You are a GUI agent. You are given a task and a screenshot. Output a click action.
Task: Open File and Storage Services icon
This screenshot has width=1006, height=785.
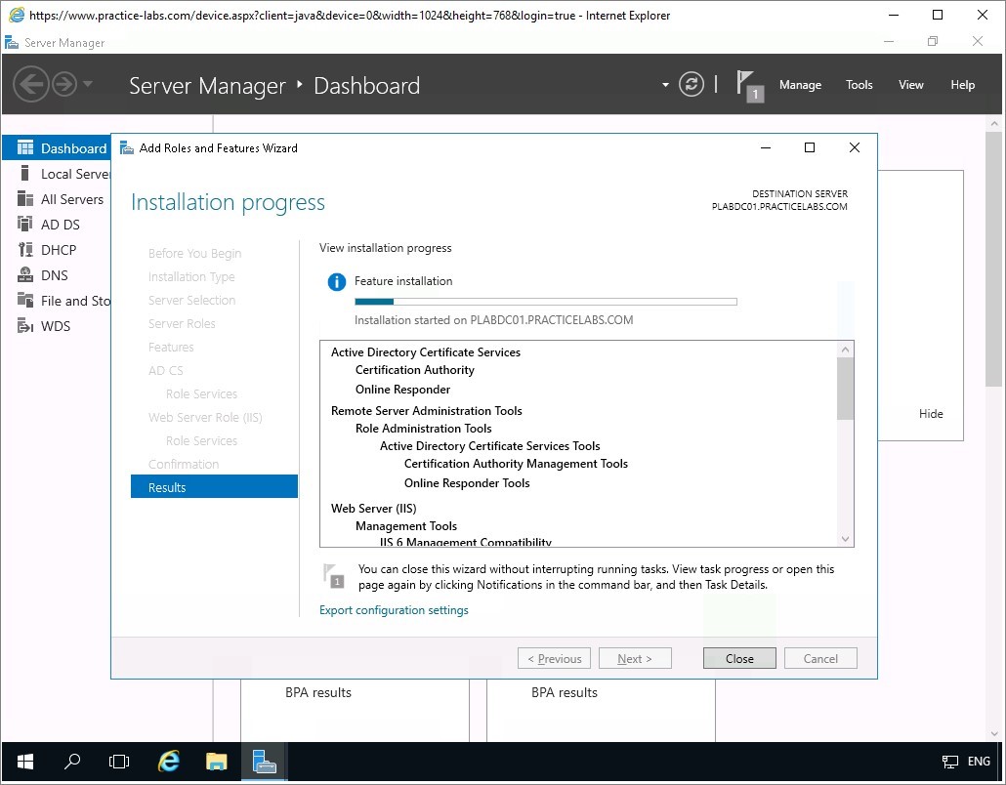pyautogui.click(x=25, y=300)
